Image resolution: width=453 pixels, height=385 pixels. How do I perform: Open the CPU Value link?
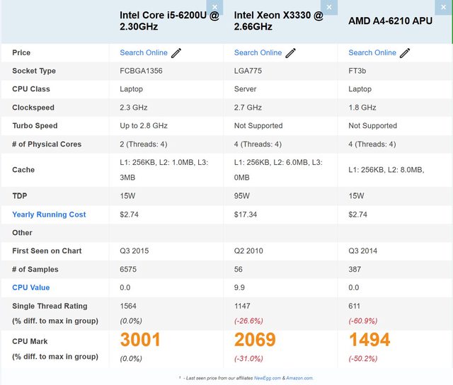(31, 287)
